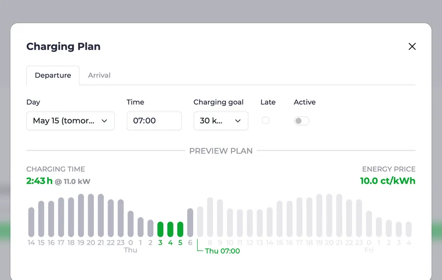Open the Day dropdown showing May 15
The image size is (442, 280).
(71, 121)
